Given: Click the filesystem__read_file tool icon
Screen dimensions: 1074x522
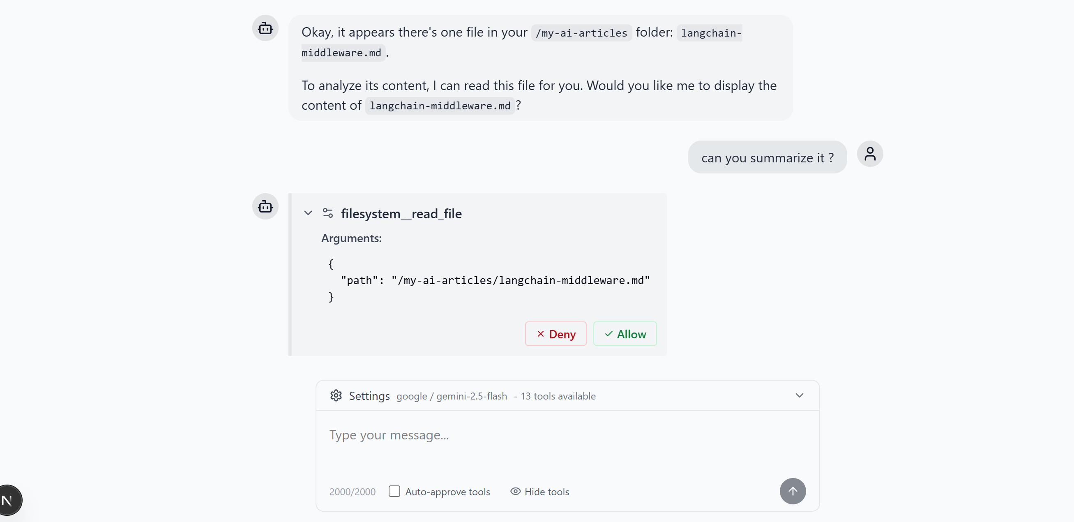Looking at the screenshot, I should 328,212.
